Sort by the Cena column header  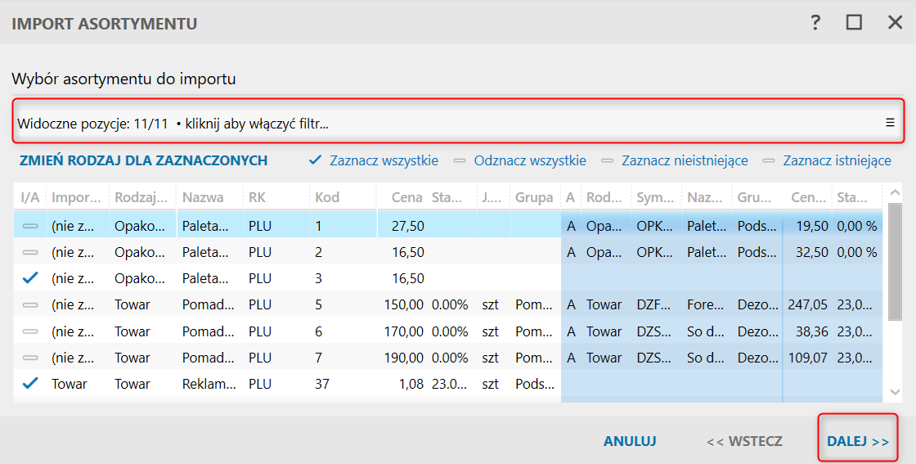406,197
